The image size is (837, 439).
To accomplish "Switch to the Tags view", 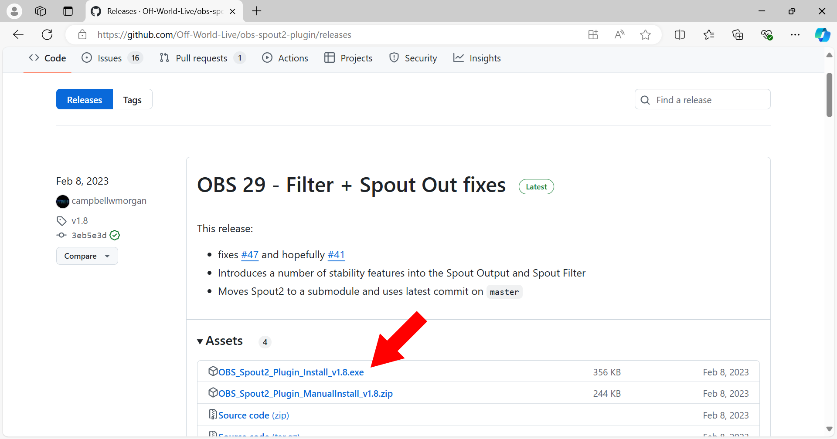I will pos(133,100).
